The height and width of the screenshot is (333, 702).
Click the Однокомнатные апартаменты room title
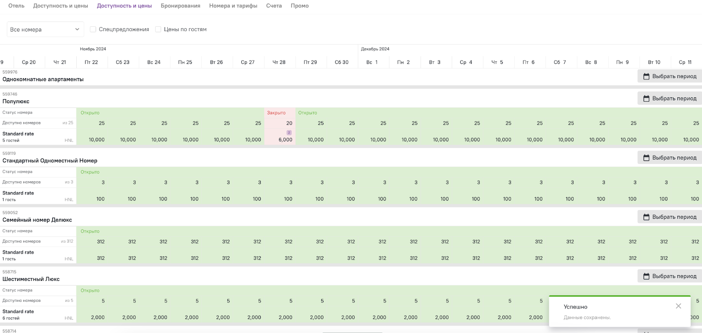click(x=43, y=79)
